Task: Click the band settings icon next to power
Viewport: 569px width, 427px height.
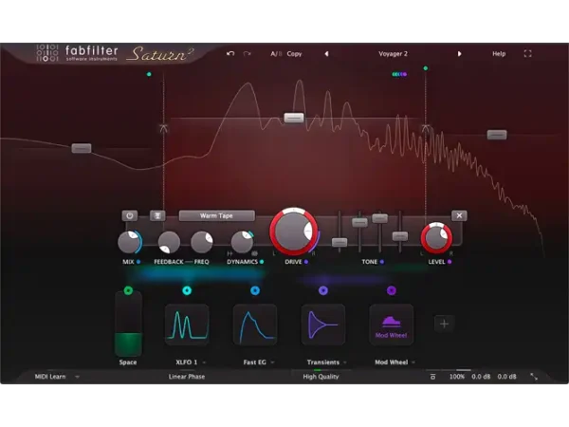Action: (x=157, y=215)
